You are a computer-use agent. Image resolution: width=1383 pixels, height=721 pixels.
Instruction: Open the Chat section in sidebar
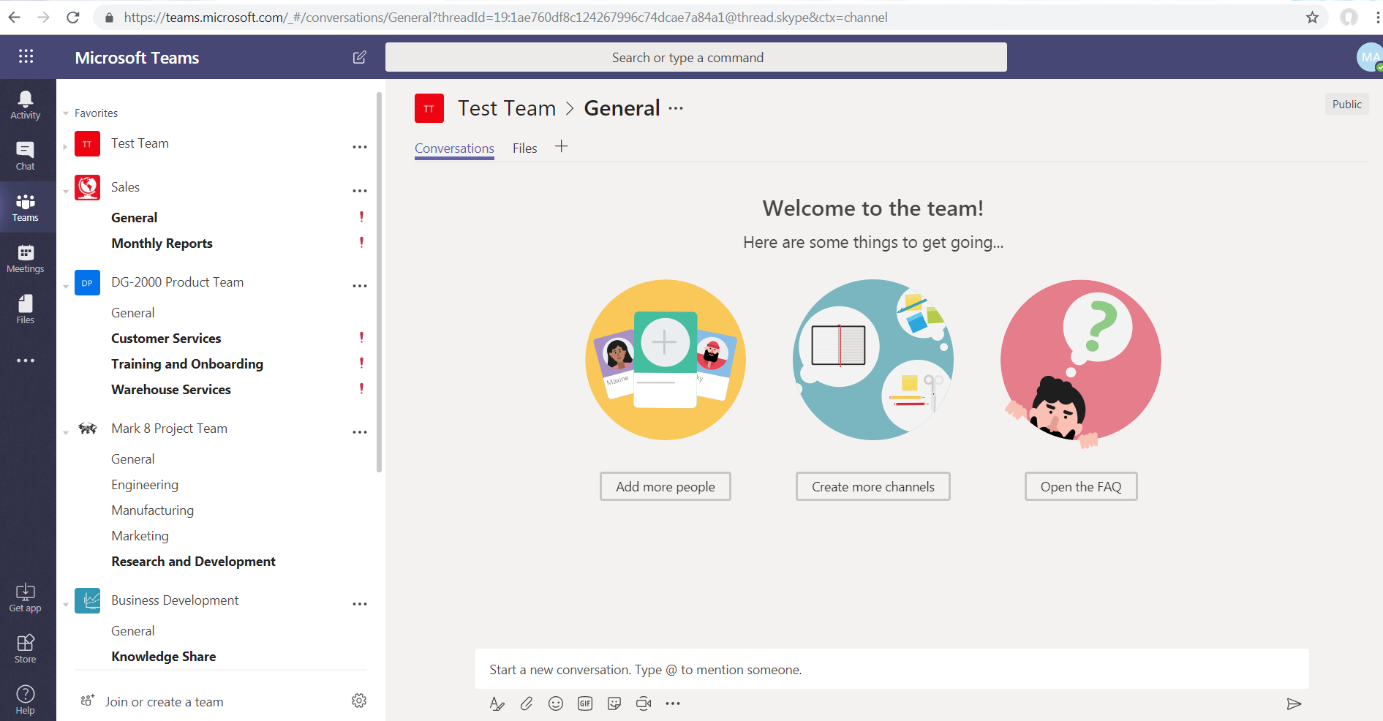(x=26, y=156)
